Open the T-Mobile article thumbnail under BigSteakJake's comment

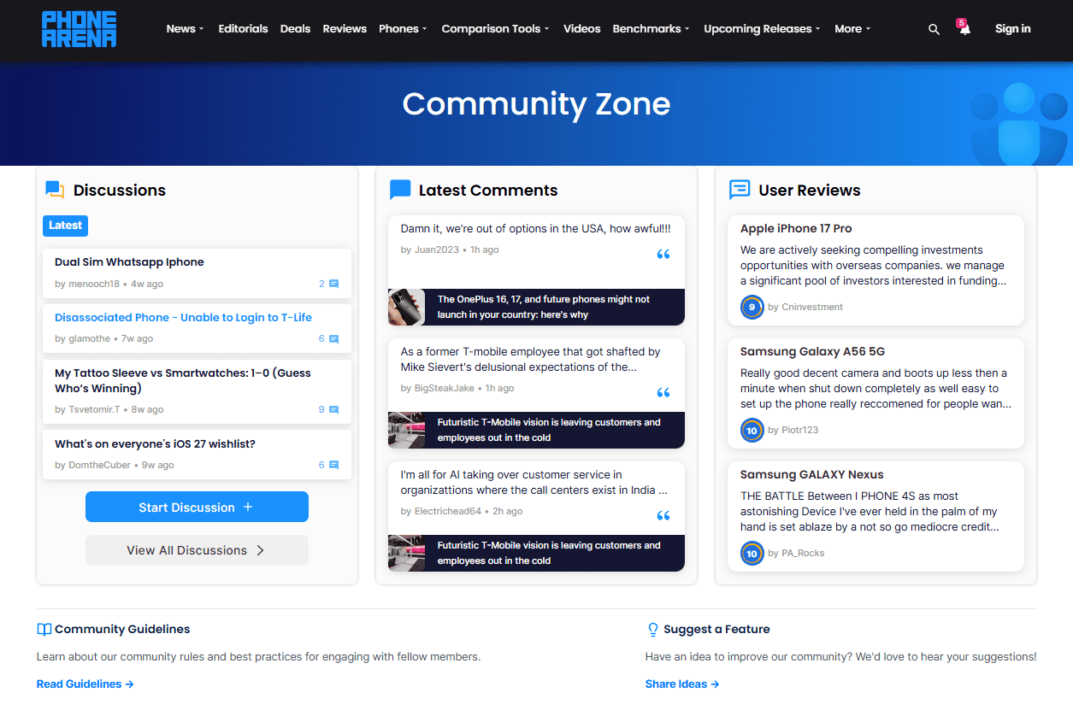(x=407, y=431)
